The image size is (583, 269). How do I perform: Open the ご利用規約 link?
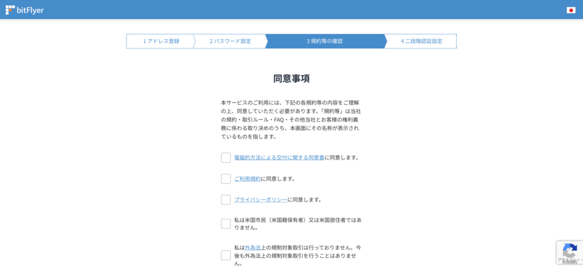[247, 179]
